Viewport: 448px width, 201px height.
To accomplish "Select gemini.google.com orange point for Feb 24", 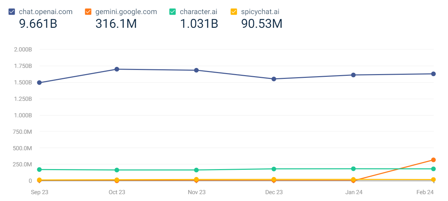I will click(x=434, y=160).
